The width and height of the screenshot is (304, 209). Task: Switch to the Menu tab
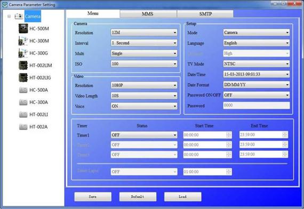coord(93,13)
